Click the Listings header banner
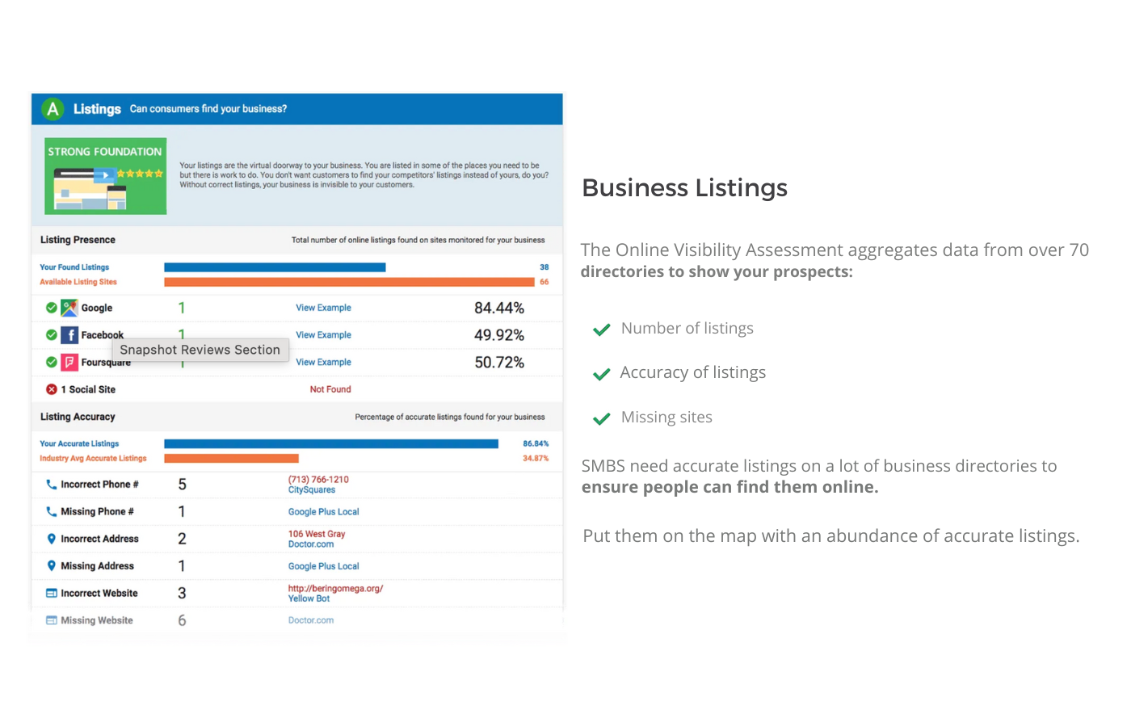Viewport: 1131px width, 718px height. 297,109
